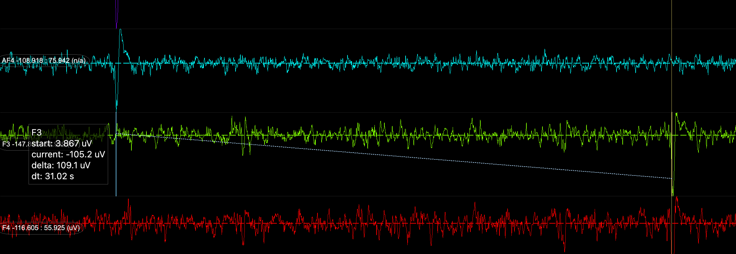
Task: Click the deep F3 trough at right cursor
Action: click(673, 193)
